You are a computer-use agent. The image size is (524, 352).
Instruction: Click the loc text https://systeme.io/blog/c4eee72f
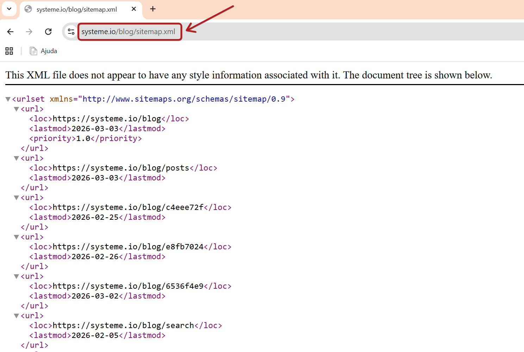tap(128, 207)
